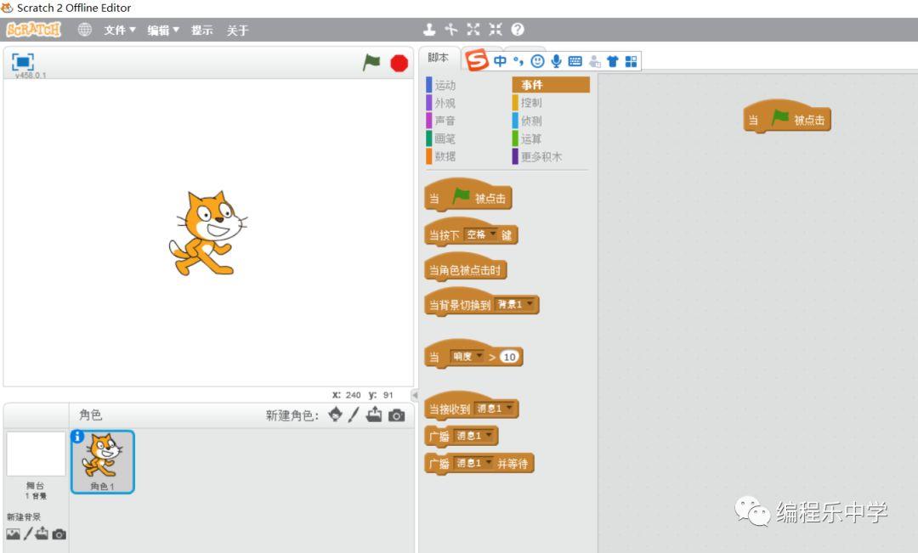Viewport: 918px width, 553px height.
Task: Open the 提示 menu
Action: 202,30
